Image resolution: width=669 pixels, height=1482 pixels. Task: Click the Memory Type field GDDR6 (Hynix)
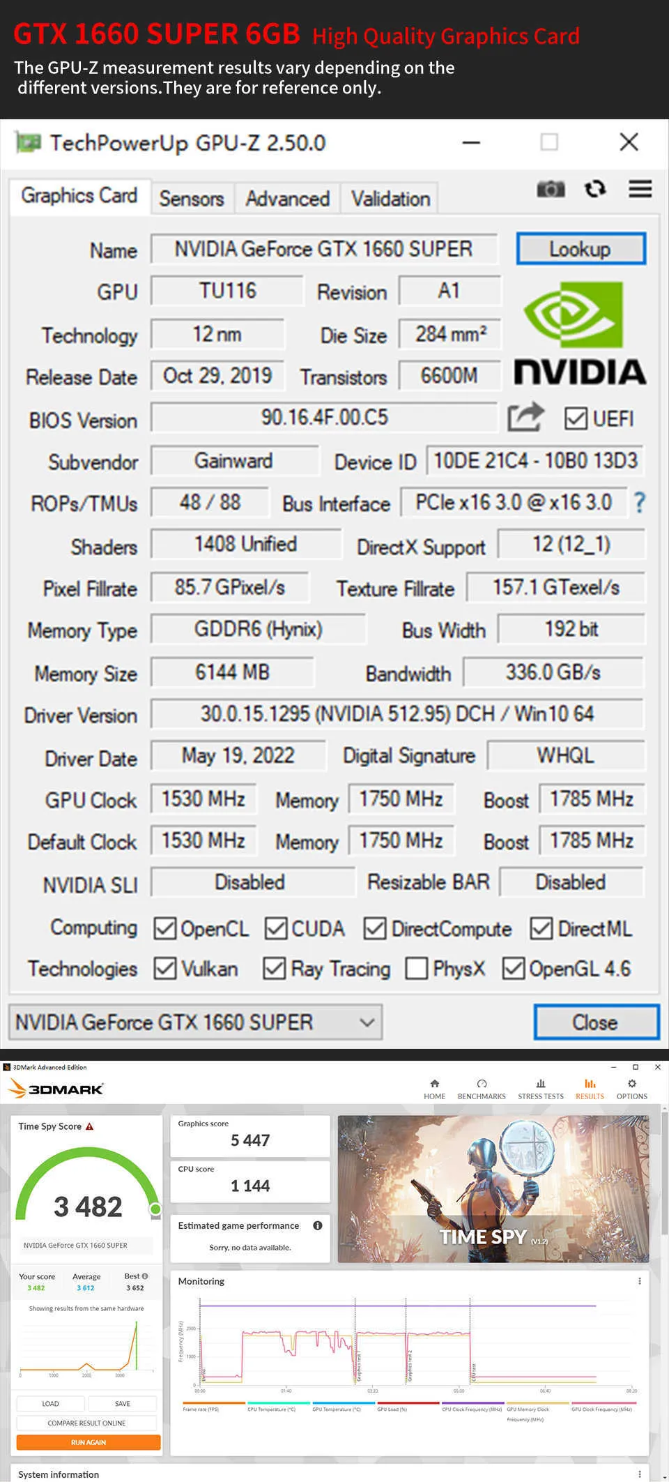pos(258,629)
